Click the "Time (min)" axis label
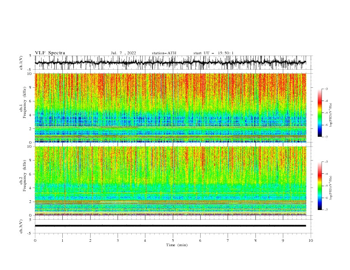The width and height of the screenshot is (350, 270). pyautogui.click(x=177, y=245)
